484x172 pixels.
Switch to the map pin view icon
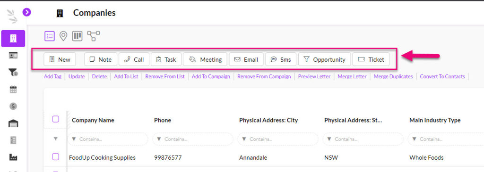tap(63, 36)
